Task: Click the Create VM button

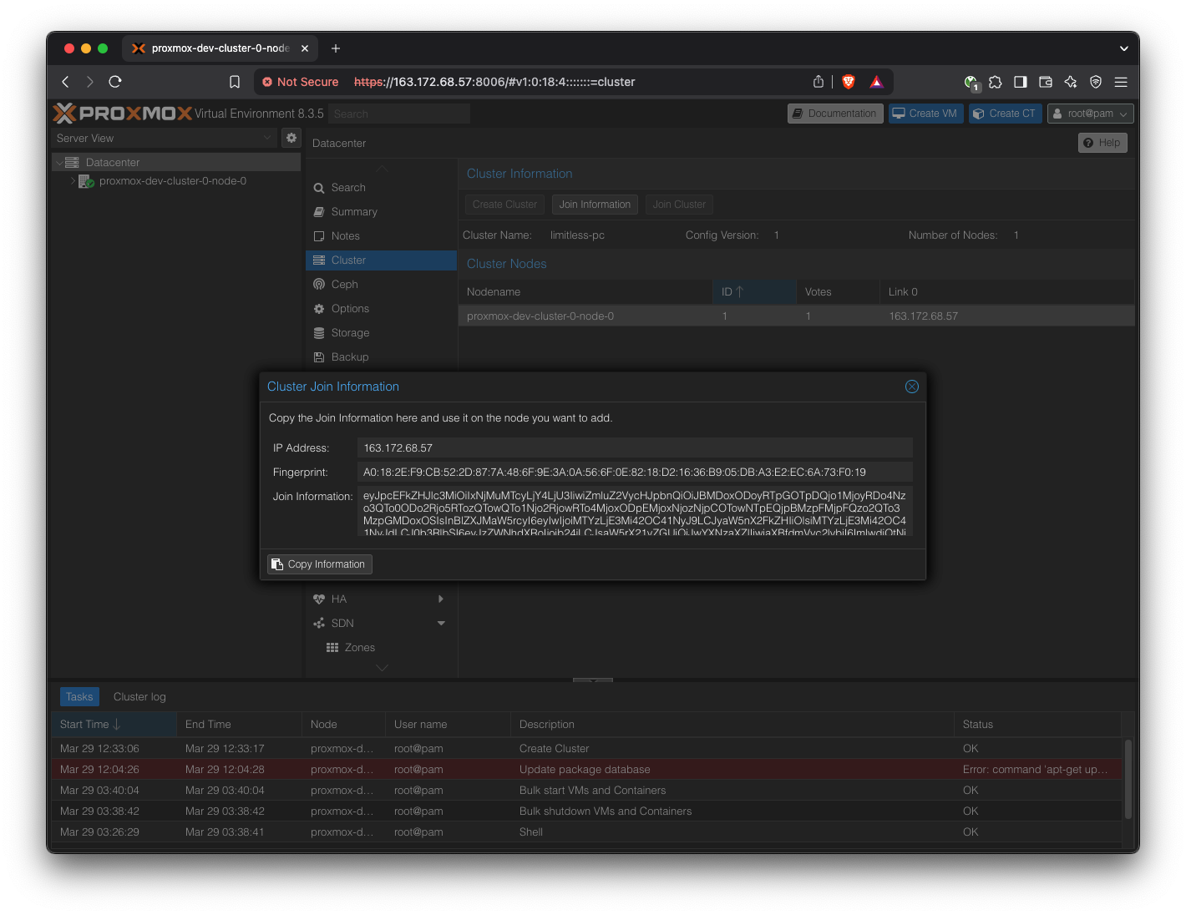Action: click(x=925, y=114)
